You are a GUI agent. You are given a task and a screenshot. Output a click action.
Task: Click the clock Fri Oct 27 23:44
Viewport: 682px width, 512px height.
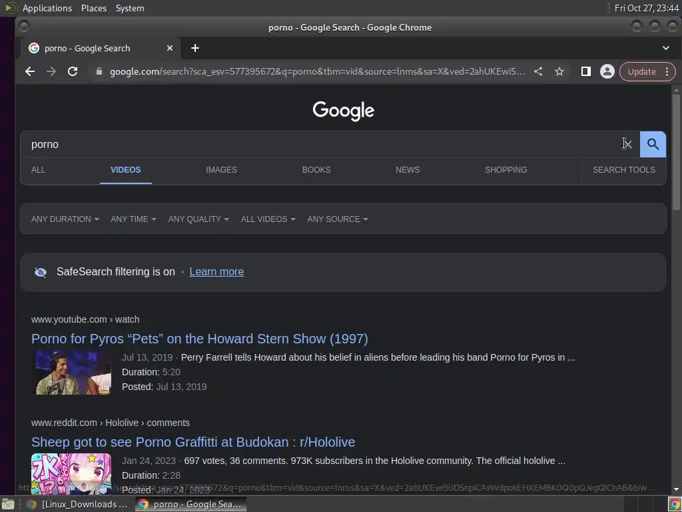647,8
